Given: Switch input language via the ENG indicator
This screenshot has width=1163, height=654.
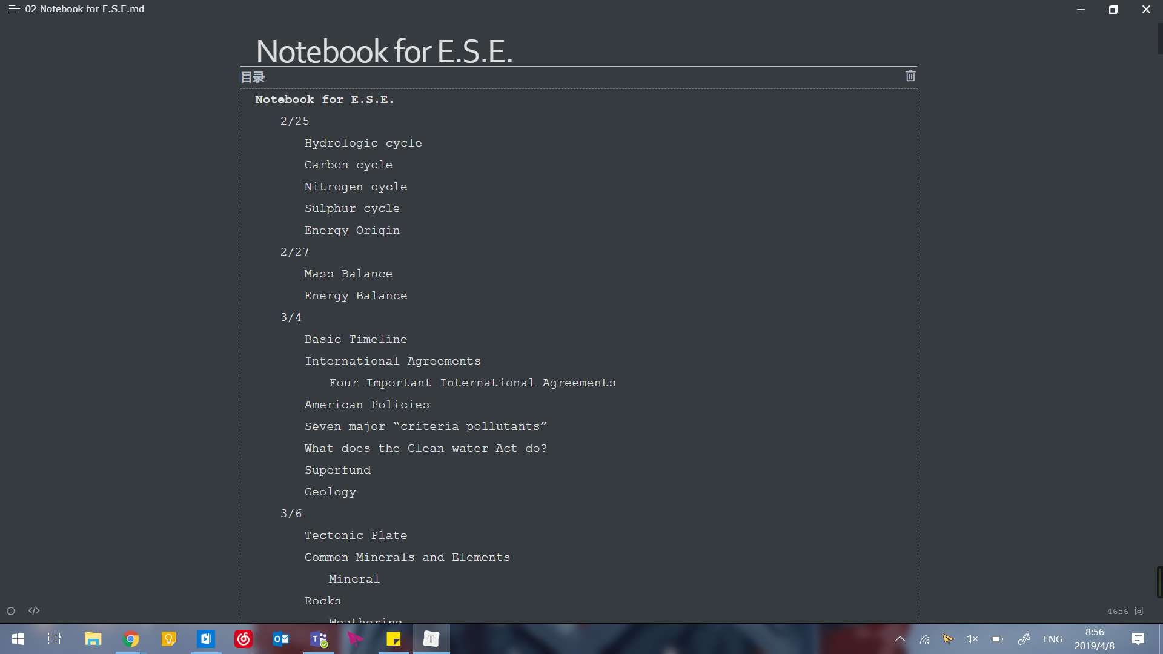Looking at the screenshot, I should 1053,639.
